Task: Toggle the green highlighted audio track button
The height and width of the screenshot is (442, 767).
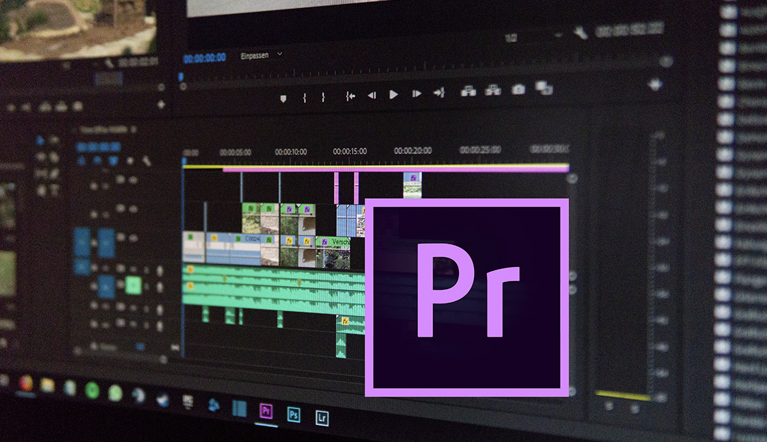Action: point(133,285)
